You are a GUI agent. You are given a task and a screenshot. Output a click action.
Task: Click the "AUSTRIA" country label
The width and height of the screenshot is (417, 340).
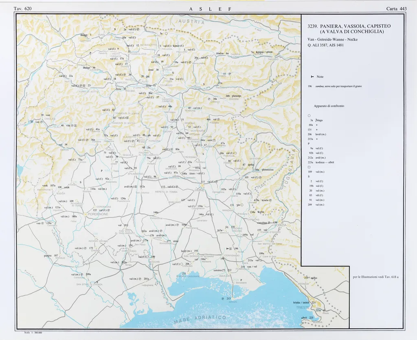[x=191, y=22]
